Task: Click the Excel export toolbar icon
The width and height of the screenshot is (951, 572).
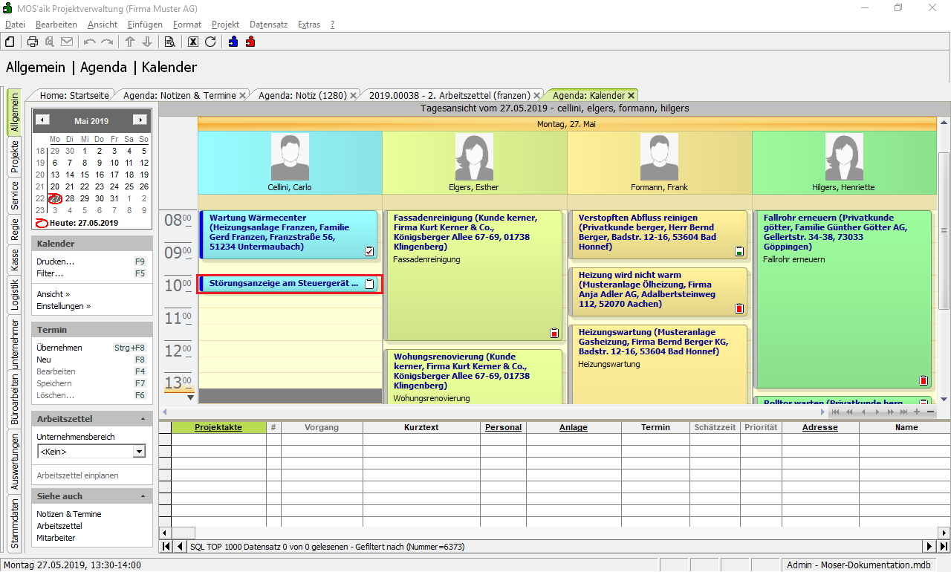Action: [193, 42]
